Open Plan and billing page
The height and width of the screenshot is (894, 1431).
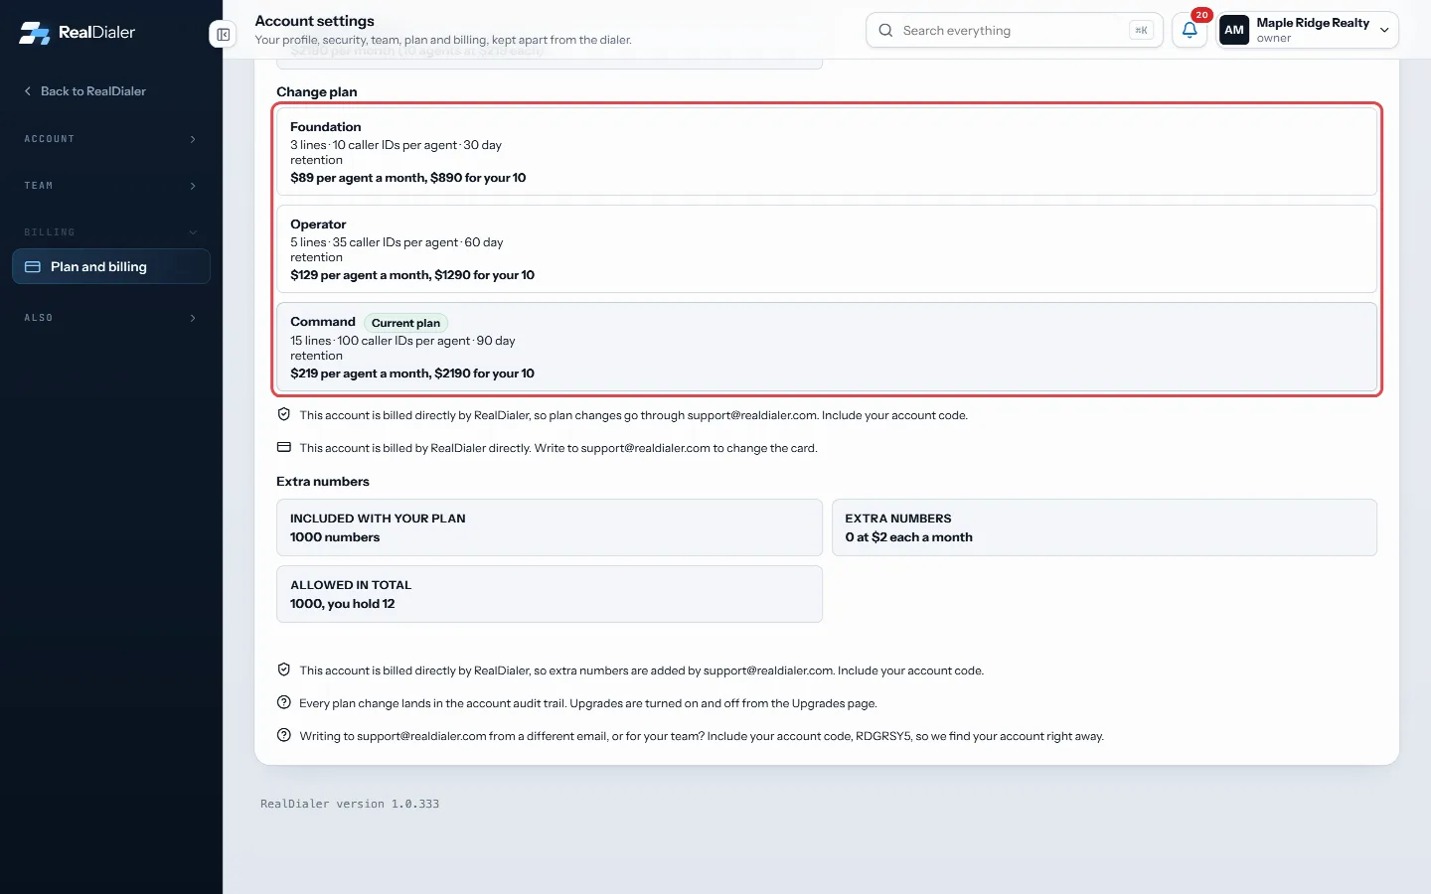[111, 266]
